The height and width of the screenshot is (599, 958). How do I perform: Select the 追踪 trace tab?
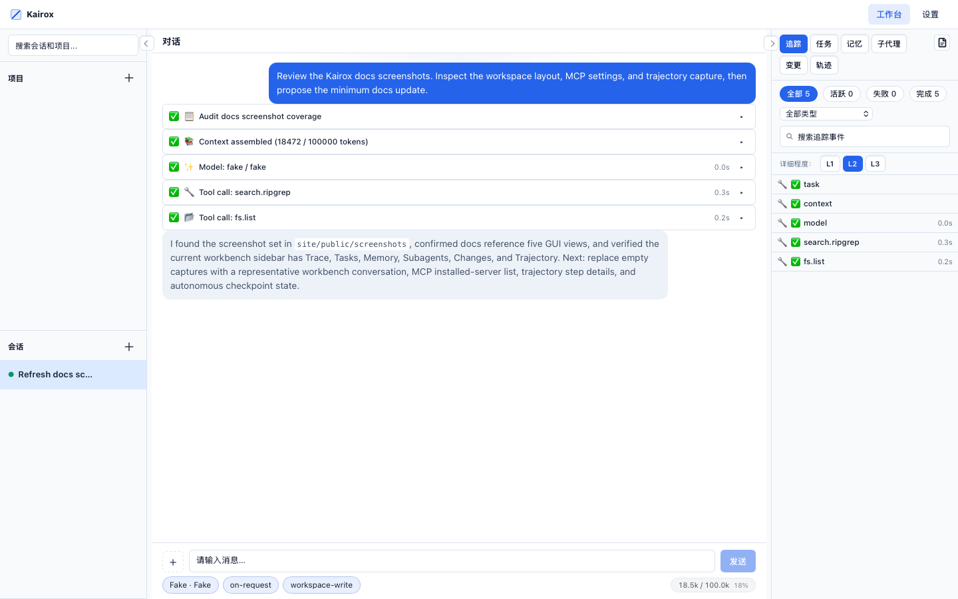click(x=794, y=44)
